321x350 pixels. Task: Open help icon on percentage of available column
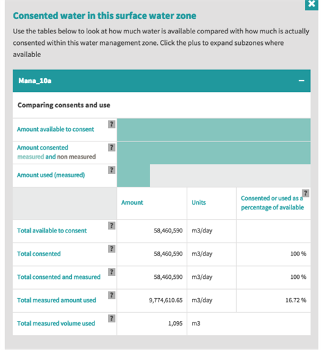[306, 193]
